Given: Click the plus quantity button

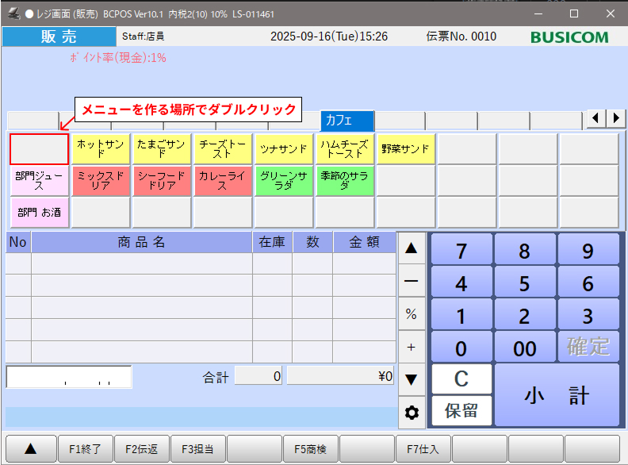Looking at the screenshot, I should (411, 347).
